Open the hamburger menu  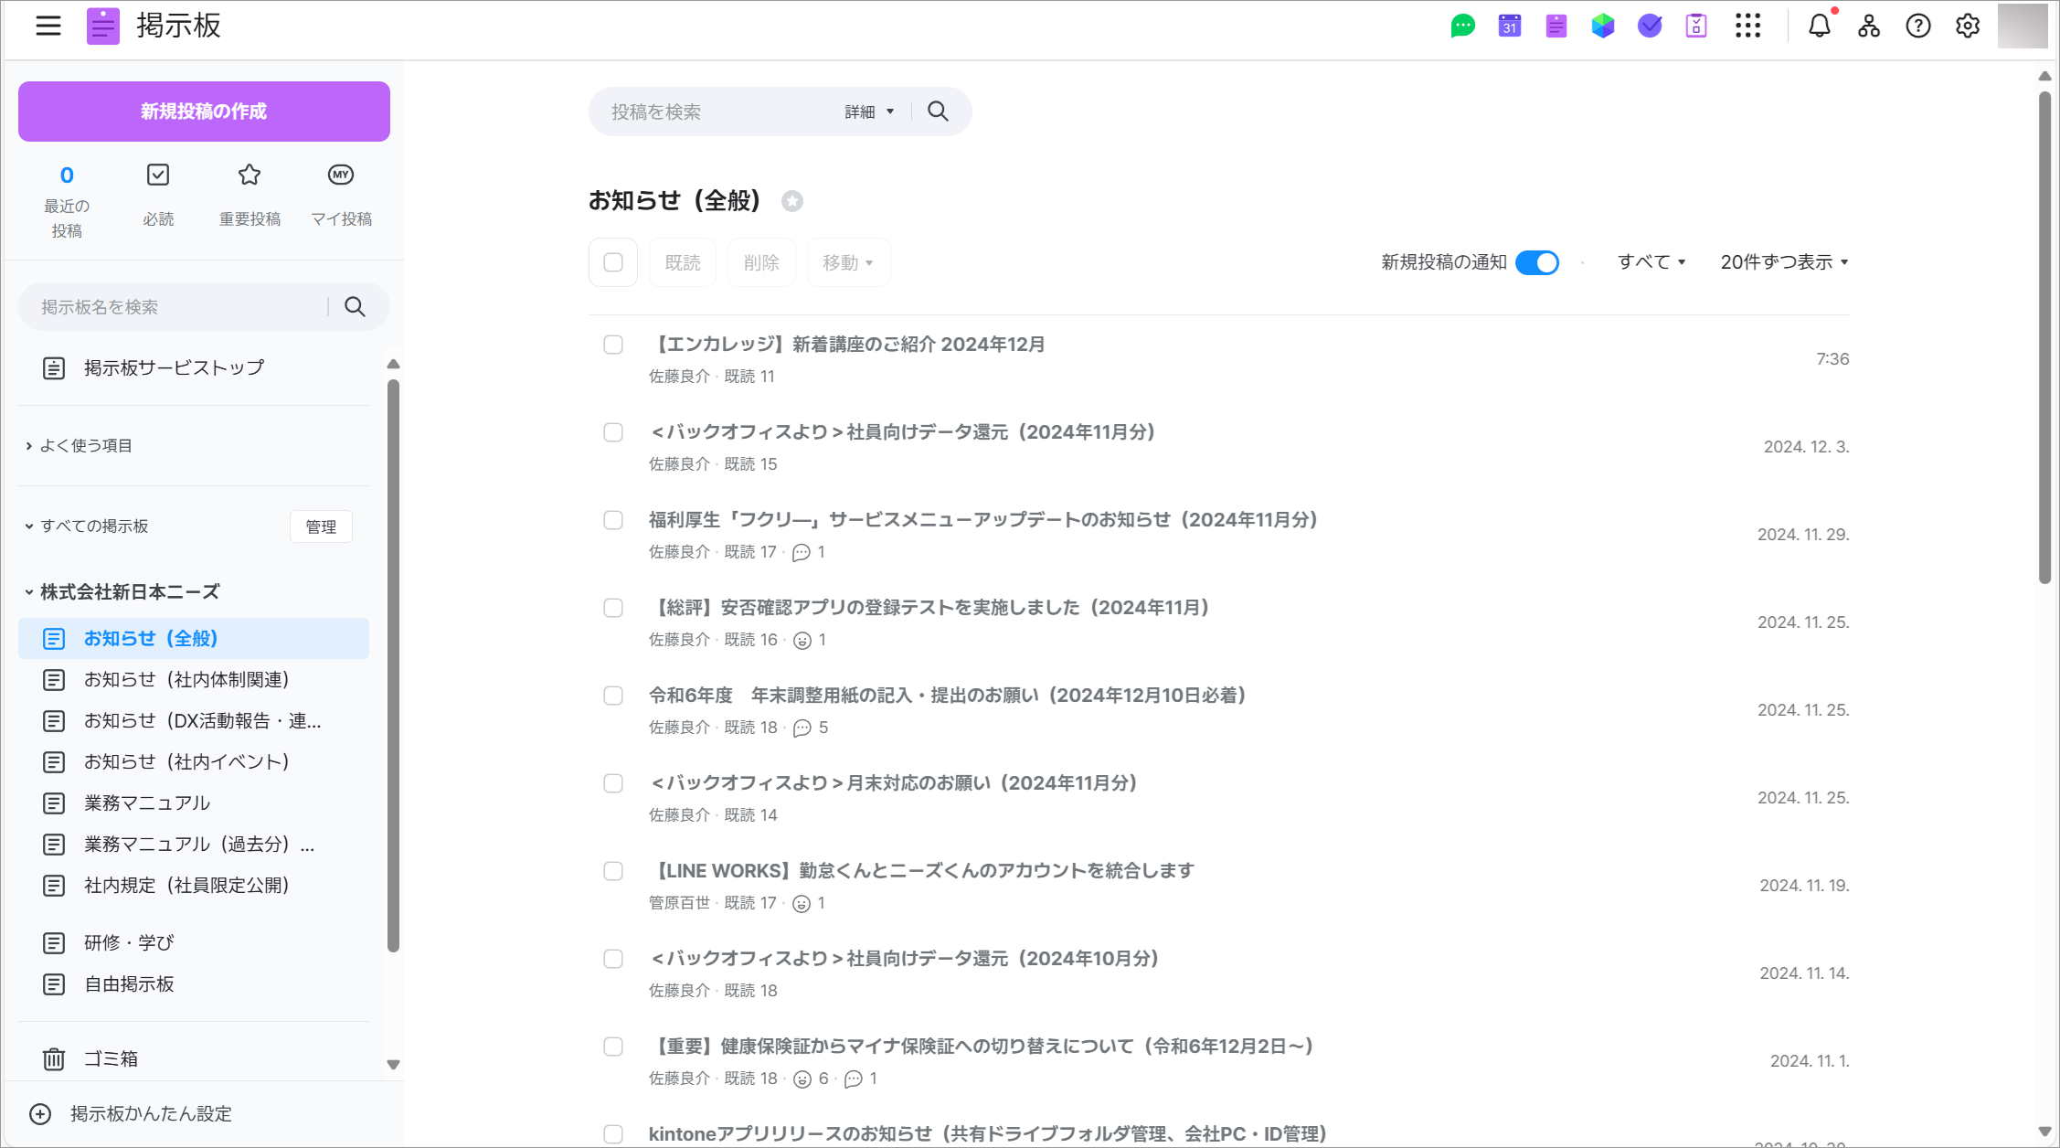[x=48, y=26]
